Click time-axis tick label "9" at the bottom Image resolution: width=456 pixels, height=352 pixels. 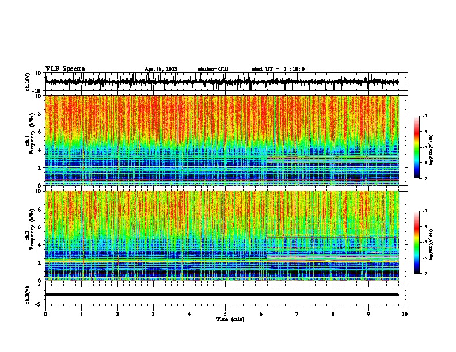(x=368, y=314)
